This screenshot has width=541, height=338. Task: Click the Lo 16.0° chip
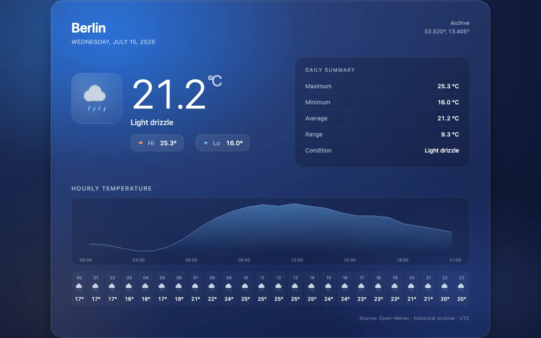point(223,143)
